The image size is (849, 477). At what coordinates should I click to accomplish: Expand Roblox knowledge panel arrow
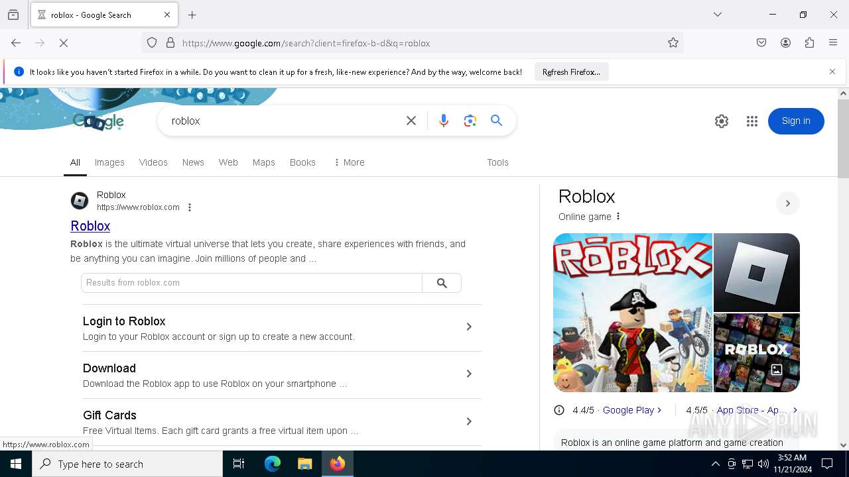(788, 203)
